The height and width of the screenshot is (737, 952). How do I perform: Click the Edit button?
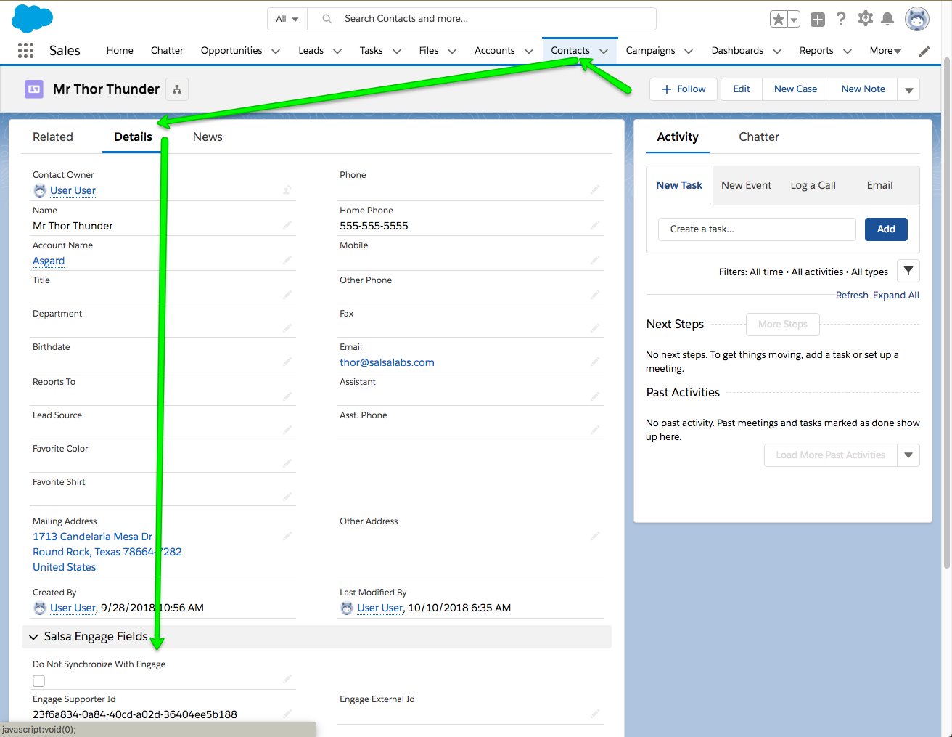point(742,89)
